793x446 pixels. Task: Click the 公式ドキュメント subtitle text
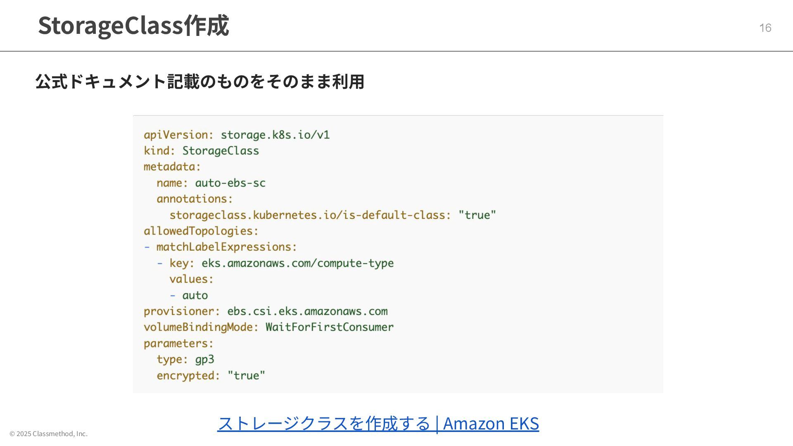pos(200,81)
